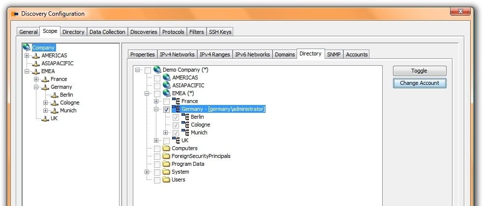Click the France network icon in left tree
Image resolution: width=483 pixels, height=206 pixels.
click(45, 79)
